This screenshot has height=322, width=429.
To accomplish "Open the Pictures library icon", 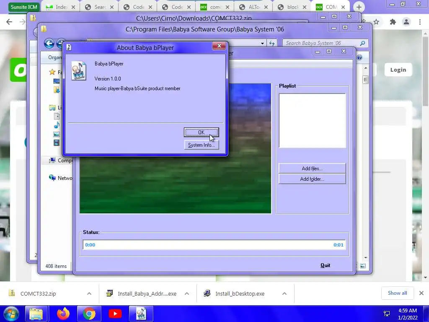I will (57, 134).
